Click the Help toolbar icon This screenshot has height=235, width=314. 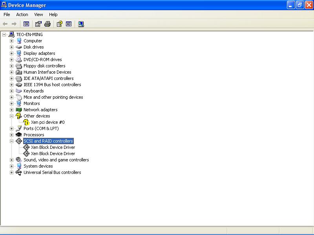(x=59, y=24)
